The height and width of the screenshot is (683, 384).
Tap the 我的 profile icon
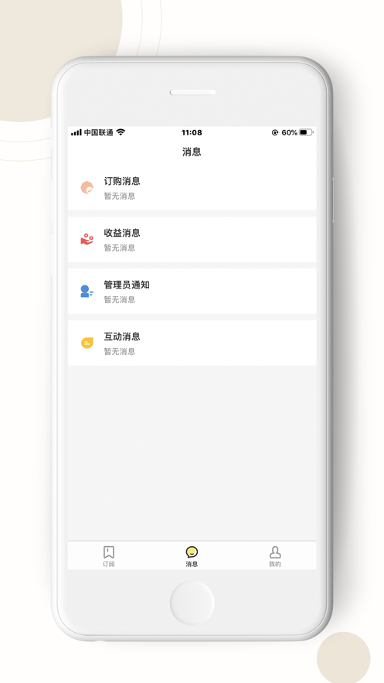(275, 552)
